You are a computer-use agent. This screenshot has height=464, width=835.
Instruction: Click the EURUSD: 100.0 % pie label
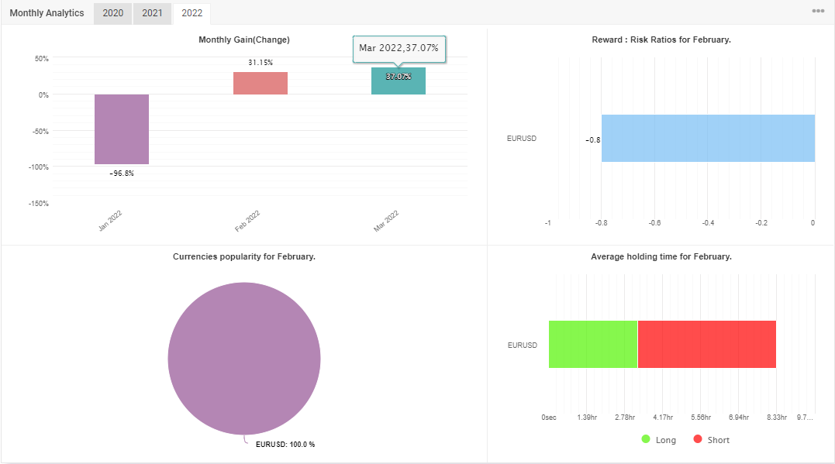[x=285, y=445]
